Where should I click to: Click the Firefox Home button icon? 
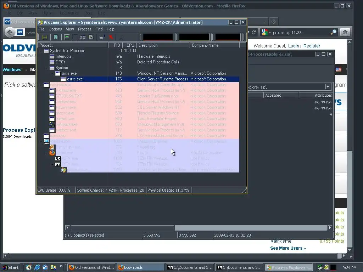point(345,32)
